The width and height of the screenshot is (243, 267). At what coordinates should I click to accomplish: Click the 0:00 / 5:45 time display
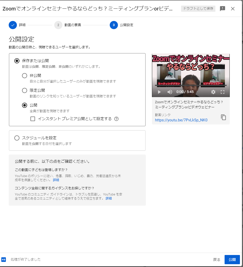pyautogui.click(x=185, y=92)
